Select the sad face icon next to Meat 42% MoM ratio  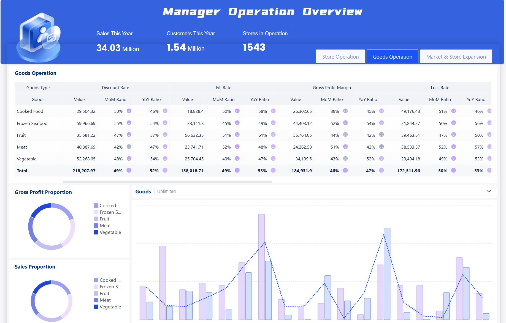click(129, 147)
